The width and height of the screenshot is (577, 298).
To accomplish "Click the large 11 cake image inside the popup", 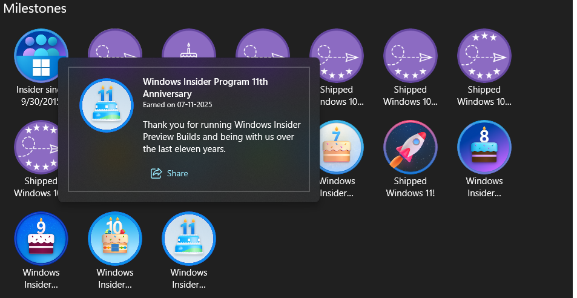I will point(107,105).
